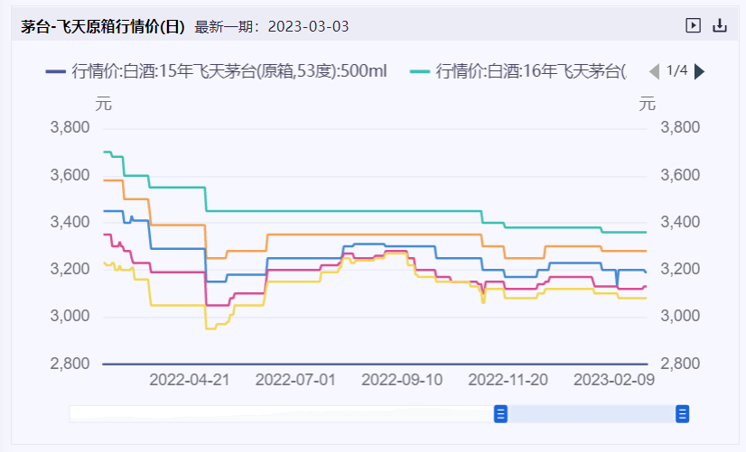Click the x-axis label 2023-02-09

click(614, 380)
